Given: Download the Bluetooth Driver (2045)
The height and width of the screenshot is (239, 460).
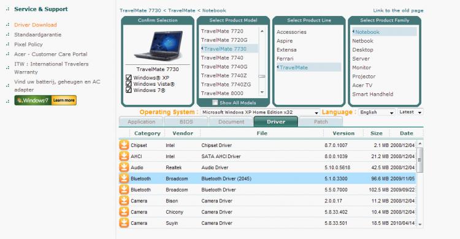Looking at the screenshot, I should coord(124,178).
